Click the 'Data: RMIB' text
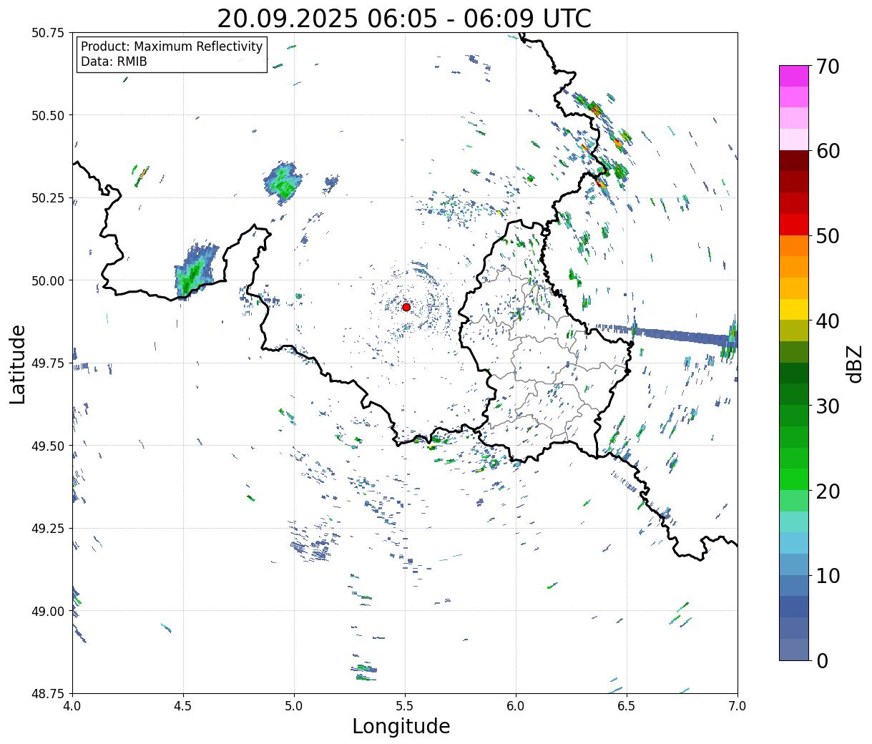The height and width of the screenshot is (744, 872). pyautogui.click(x=114, y=62)
